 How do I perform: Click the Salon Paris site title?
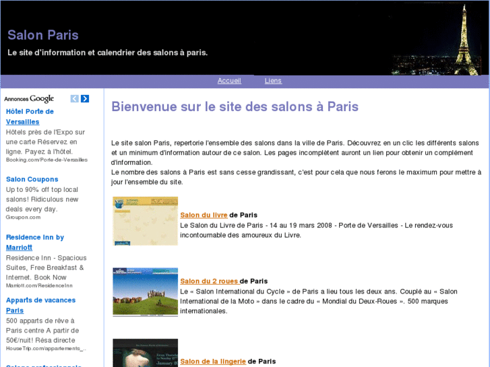[43, 35]
